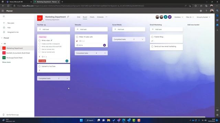
Task: Open Microsoft Teams from taskbar
Action: 119,120
